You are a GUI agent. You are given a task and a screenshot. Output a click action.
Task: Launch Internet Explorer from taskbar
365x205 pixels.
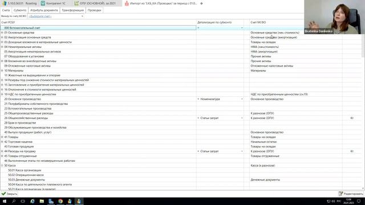33,201
